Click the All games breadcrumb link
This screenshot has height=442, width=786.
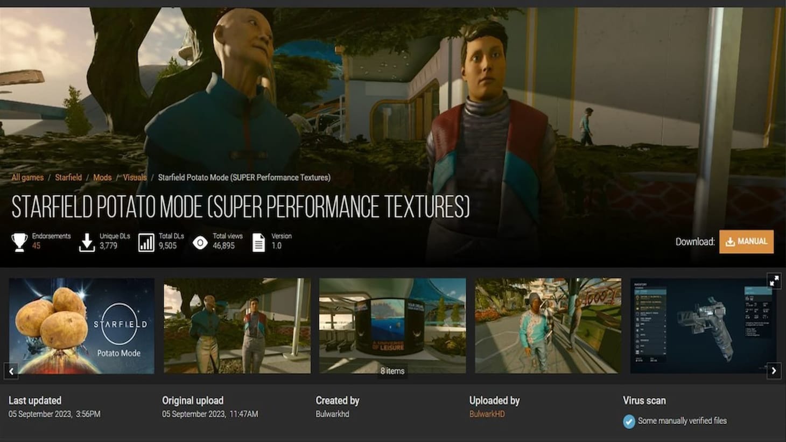point(28,177)
